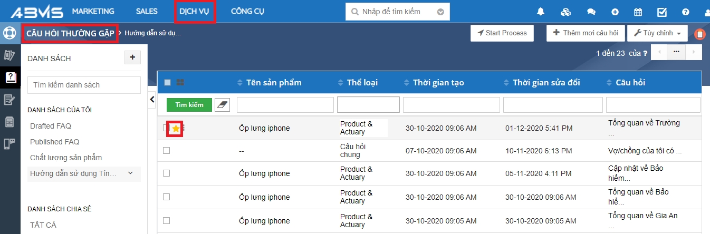710x234 pixels.
Task: Open the SALES menu
Action: pyautogui.click(x=147, y=12)
